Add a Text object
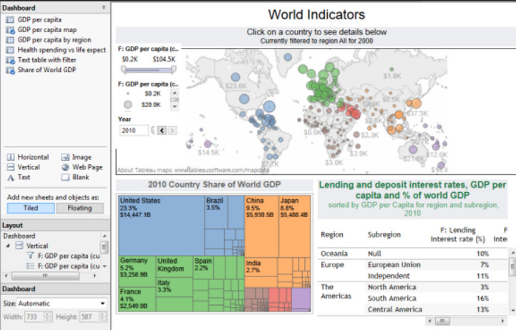The width and height of the screenshot is (516, 330). (19, 177)
